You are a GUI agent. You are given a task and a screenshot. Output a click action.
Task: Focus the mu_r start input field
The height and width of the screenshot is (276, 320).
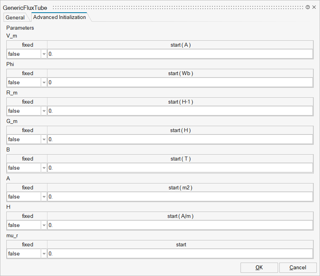click(181, 254)
